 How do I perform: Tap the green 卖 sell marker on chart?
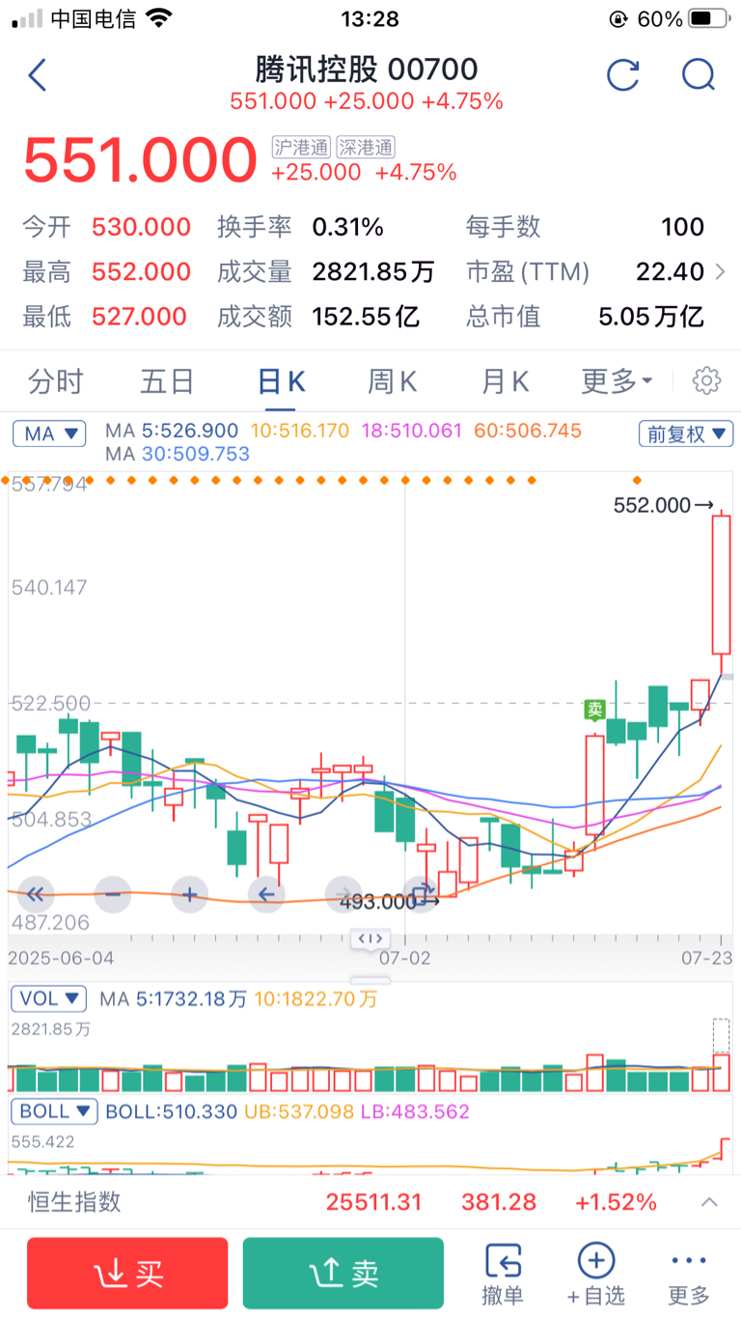pos(595,710)
